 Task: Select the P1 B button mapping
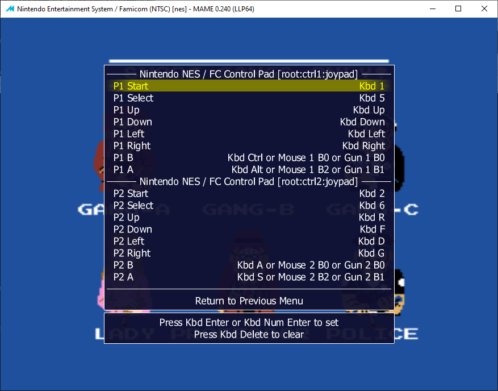249,157
